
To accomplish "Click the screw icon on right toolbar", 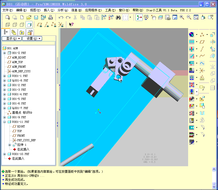I will click(x=192, y=99).
